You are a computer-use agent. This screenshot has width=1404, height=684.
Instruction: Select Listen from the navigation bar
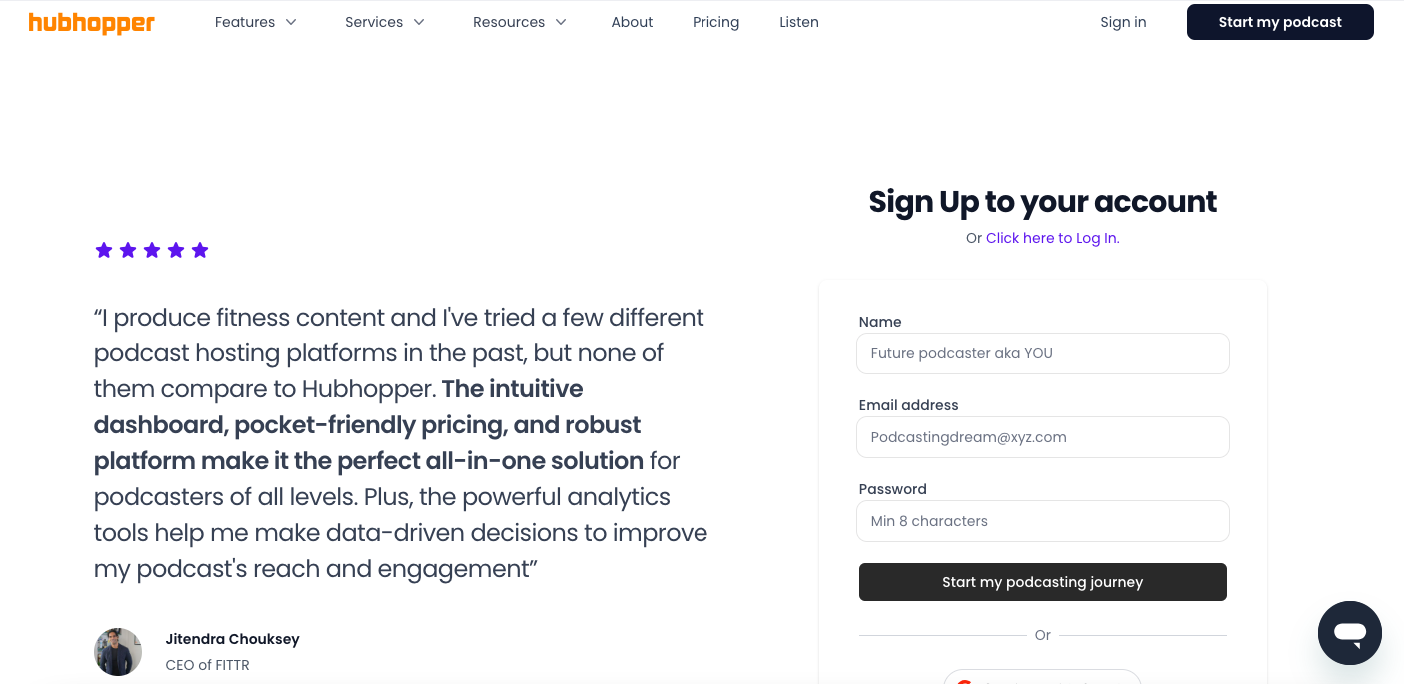click(x=799, y=21)
